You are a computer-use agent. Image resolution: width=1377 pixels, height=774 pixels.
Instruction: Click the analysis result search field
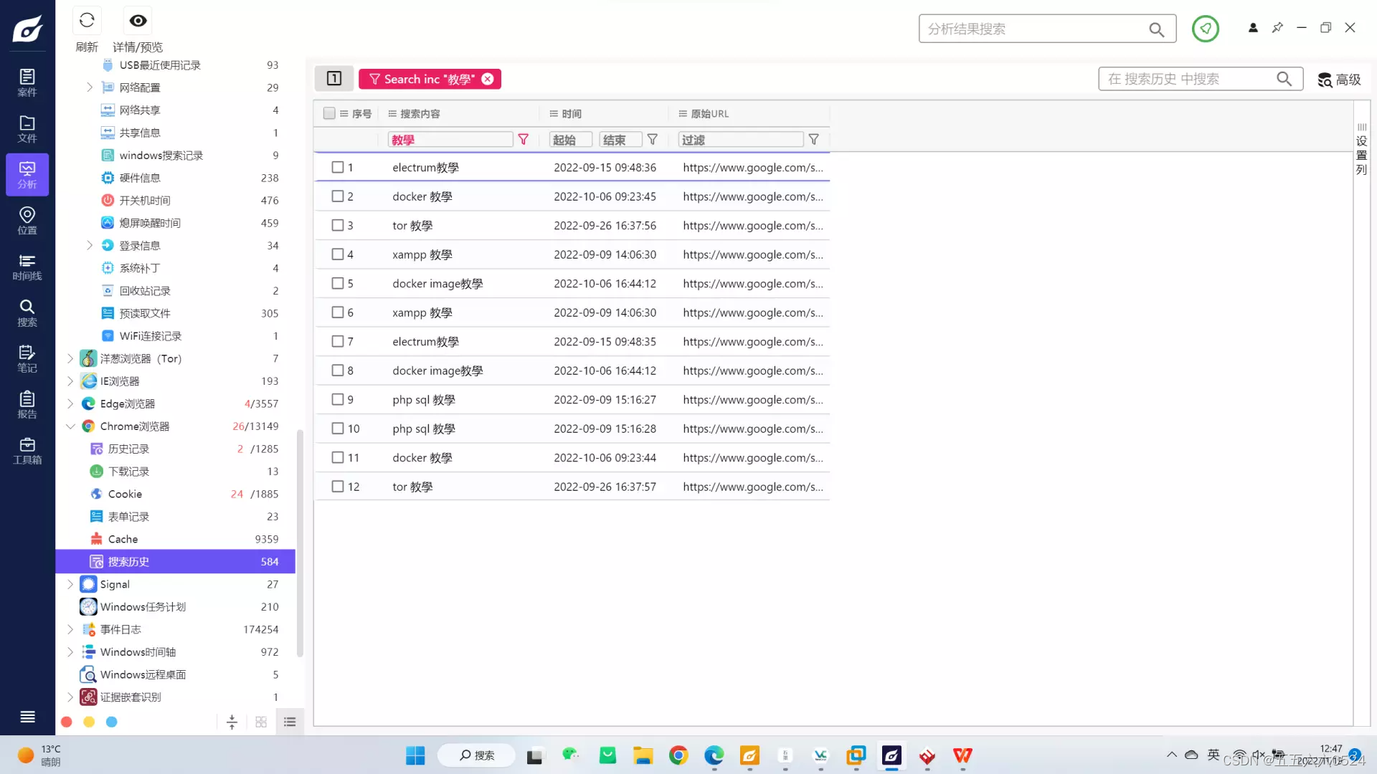1033,29
